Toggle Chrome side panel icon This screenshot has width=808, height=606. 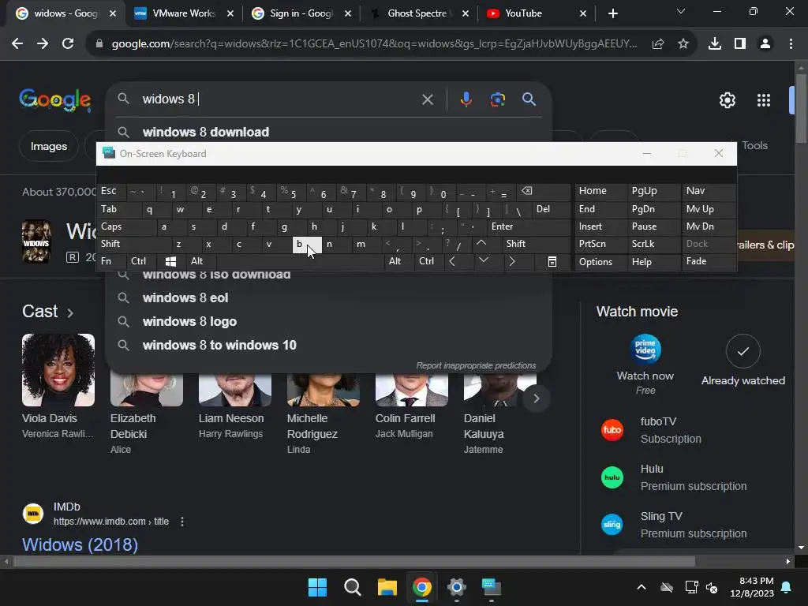(740, 44)
